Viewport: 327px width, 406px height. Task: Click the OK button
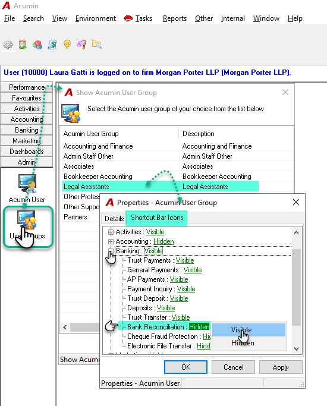pyautogui.click(x=185, y=367)
